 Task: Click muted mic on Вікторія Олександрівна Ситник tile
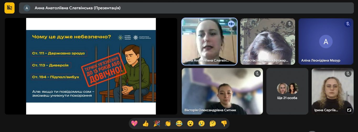[x=257, y=74]
